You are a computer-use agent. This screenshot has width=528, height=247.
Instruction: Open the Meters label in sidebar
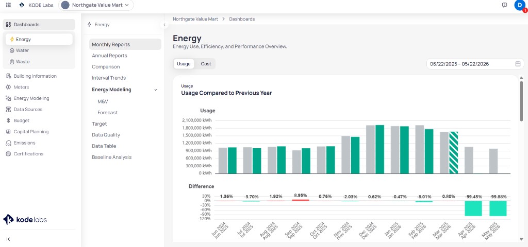click(x=22, y=87)
